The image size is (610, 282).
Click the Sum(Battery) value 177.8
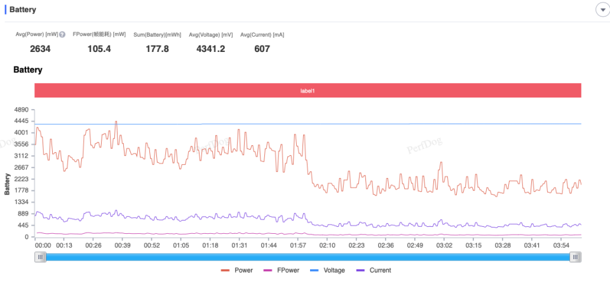157,49
